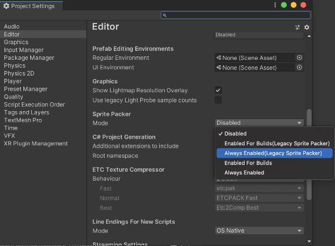This screenshot has width=335, height=246.
Task: Pick scene asset for Regular Environment
Action: click(299, 58)
